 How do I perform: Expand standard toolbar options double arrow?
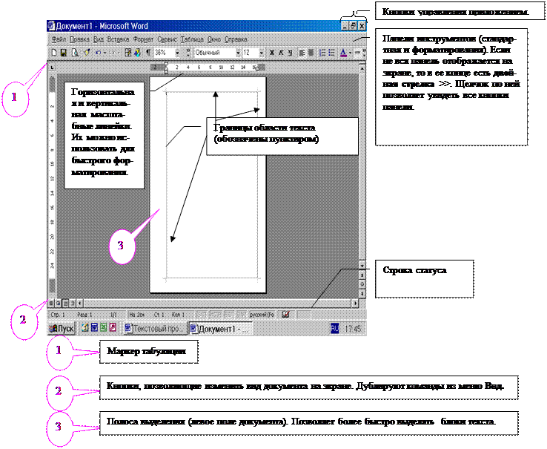(x=188, y=53)
